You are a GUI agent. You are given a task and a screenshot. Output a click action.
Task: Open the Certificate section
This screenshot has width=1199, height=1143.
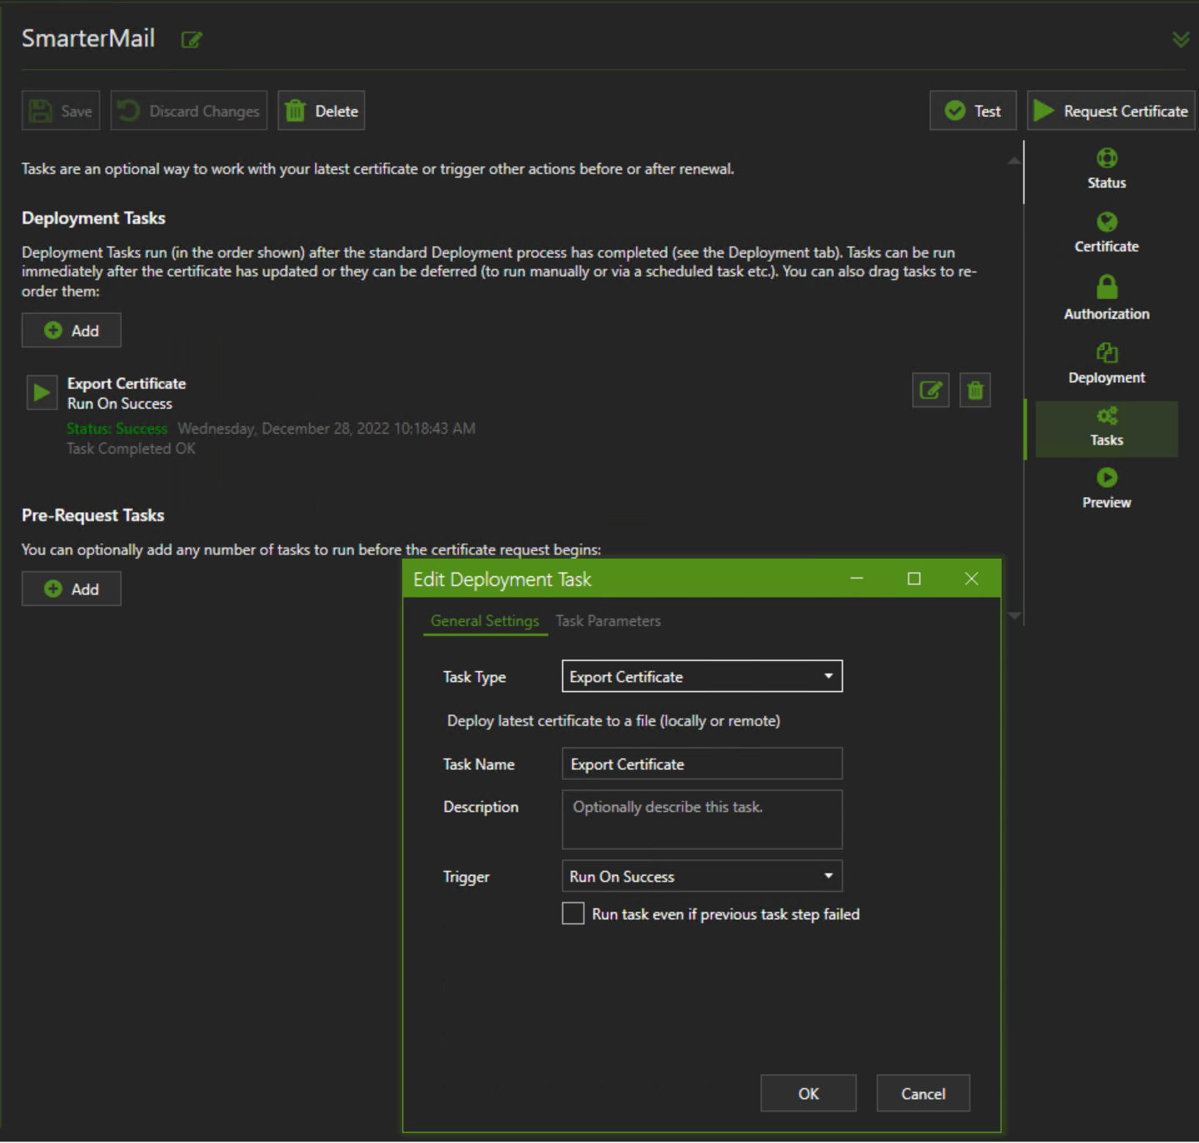pyautogui.click(x=1107, y=233)
